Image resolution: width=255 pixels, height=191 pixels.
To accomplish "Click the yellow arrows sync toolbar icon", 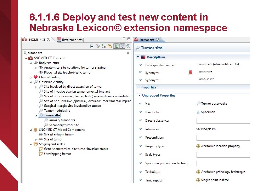I will pos(110,46).
